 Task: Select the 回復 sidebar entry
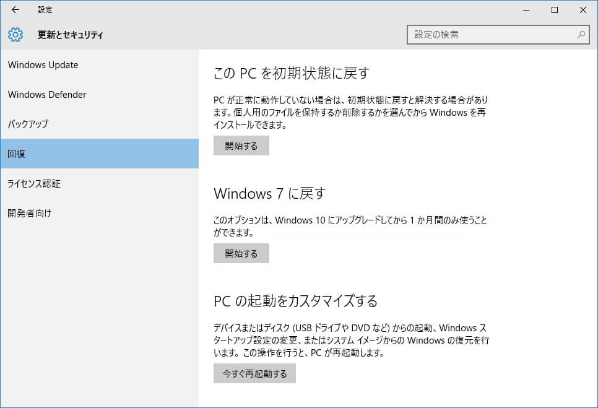pos(17,154)
